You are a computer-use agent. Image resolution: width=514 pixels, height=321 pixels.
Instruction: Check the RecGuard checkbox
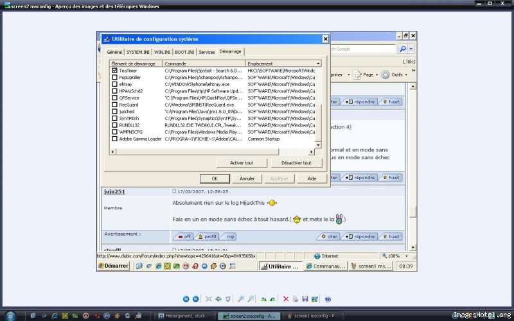(x=114, y=105)
